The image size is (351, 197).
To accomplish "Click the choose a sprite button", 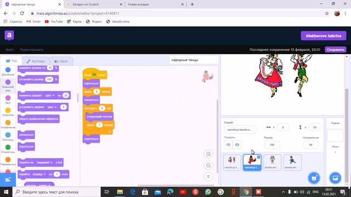I will (x=314, y=178).
